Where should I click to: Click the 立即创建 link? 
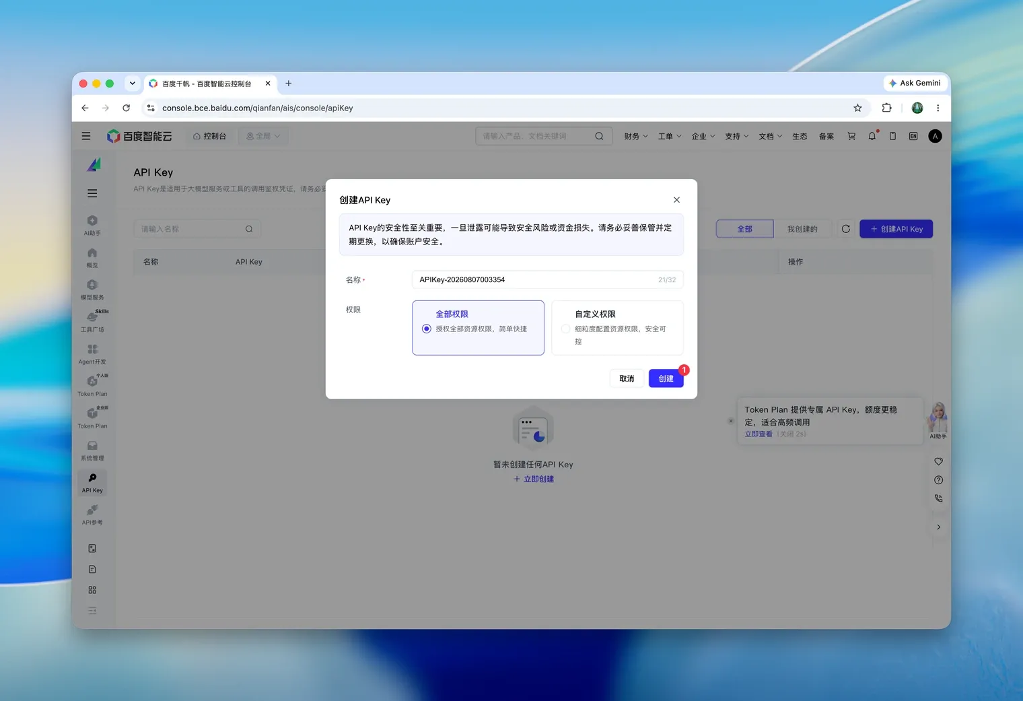pyautogui.click(x=534, y=479)
